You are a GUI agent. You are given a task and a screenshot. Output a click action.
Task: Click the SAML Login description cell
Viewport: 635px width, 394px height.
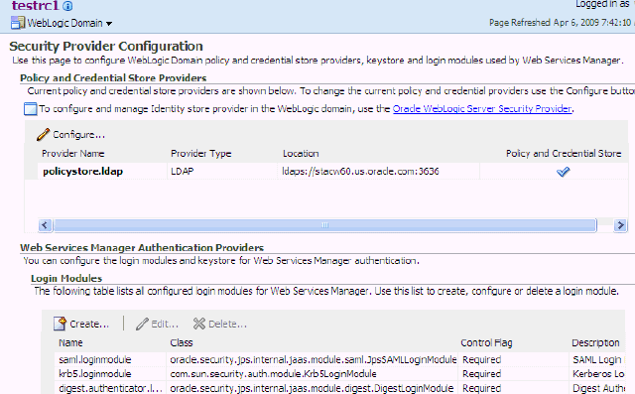click(x=597, y=359)
